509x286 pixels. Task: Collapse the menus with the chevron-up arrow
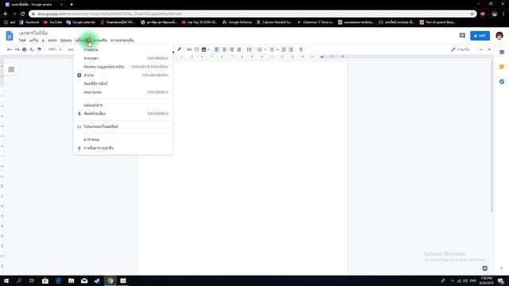pos(489,49)
